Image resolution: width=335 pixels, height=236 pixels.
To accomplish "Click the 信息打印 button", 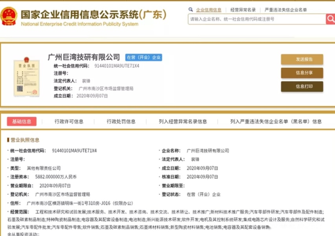I will [302, 87].
